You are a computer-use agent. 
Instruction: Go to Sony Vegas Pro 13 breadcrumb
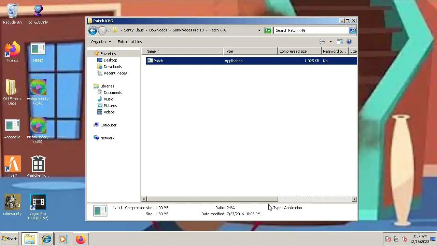coord(188,30)
